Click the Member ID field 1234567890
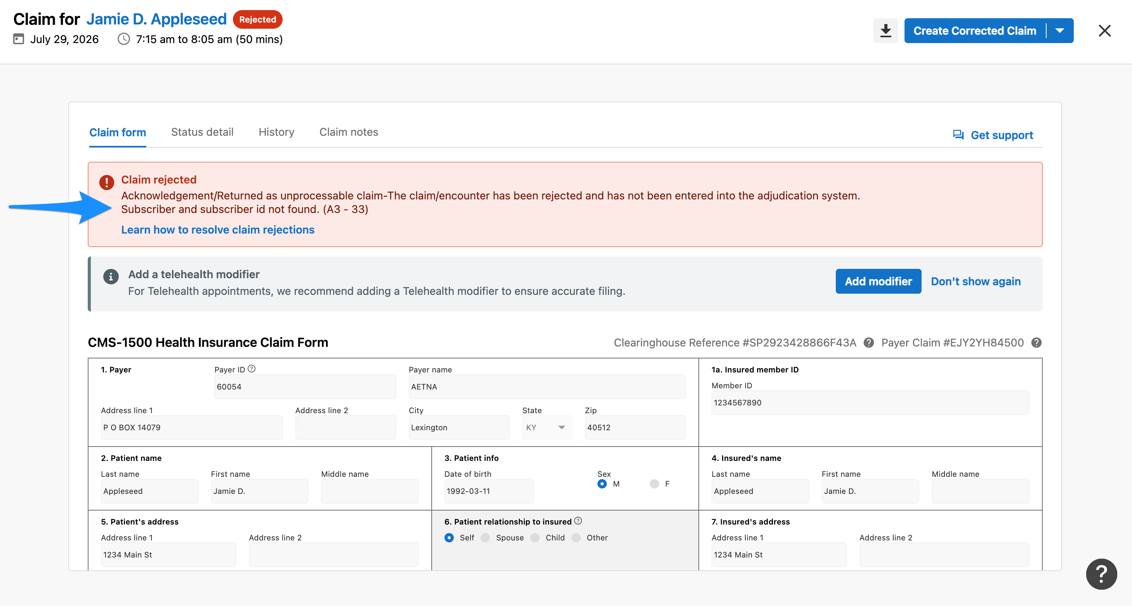Viewport: 1132px width, 606px height. [870, 402]
